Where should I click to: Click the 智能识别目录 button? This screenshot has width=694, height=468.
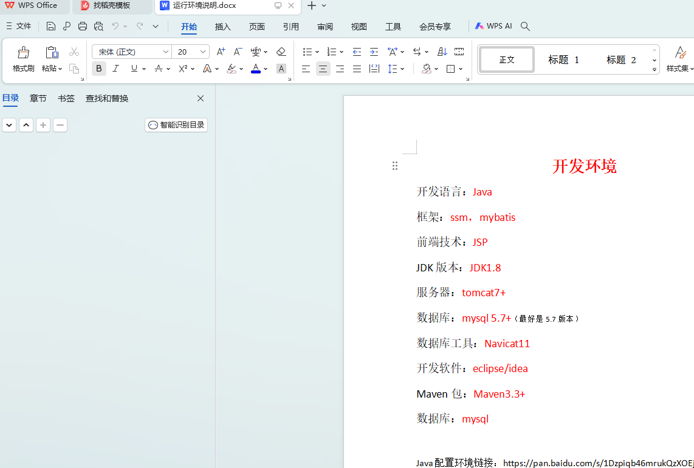176,125
